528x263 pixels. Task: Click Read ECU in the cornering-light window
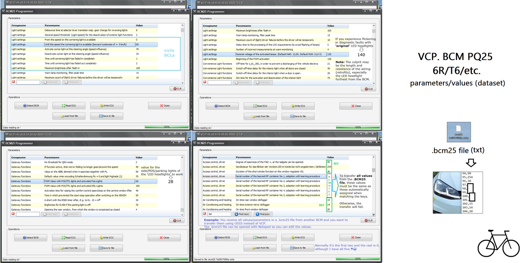(69, 106)
